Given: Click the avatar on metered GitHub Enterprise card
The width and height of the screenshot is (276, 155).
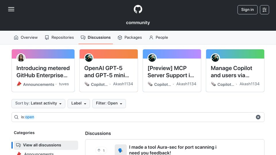Looking at the screenshot, I should tap(21, 58).
